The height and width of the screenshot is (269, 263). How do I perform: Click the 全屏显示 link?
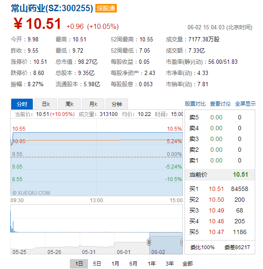tap(245, 104)
